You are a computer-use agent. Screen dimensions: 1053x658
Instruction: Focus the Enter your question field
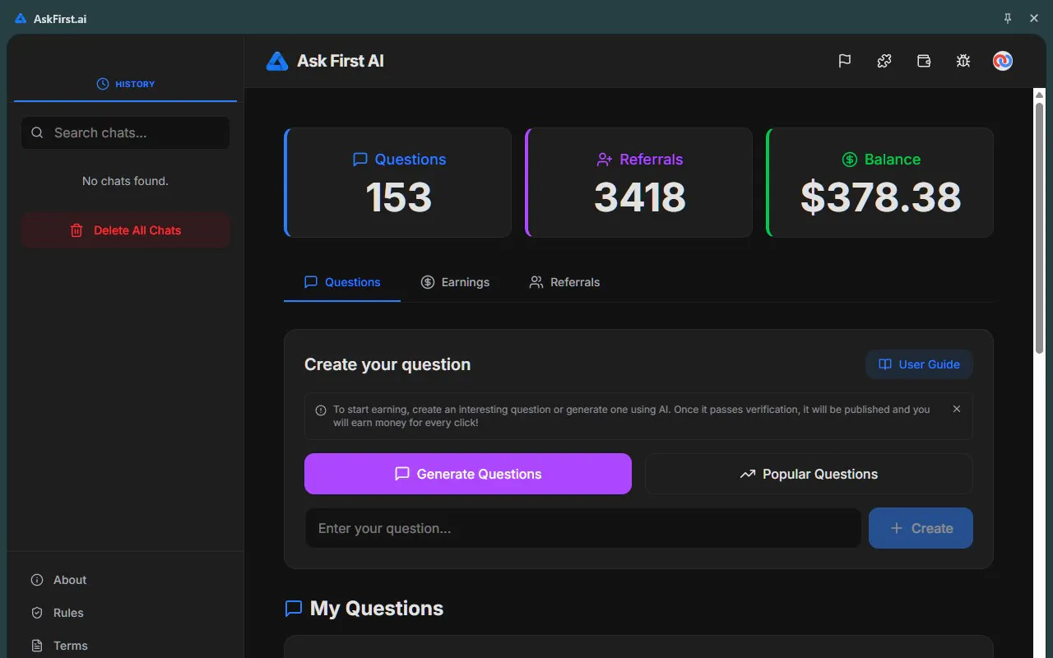tap(582, 528)
